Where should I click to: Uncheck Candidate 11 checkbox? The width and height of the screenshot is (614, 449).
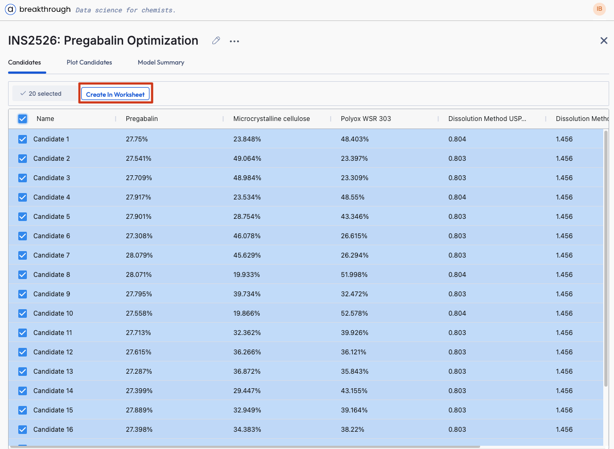click(23, 333)
